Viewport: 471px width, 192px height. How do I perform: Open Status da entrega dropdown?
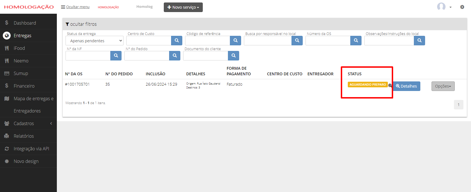[x=94, y=41]
